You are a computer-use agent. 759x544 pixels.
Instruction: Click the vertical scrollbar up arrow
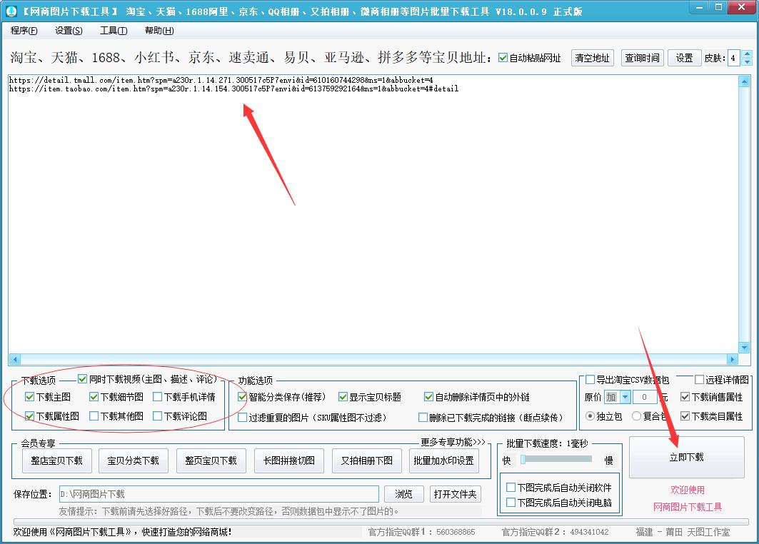click(x=744, y=81)
